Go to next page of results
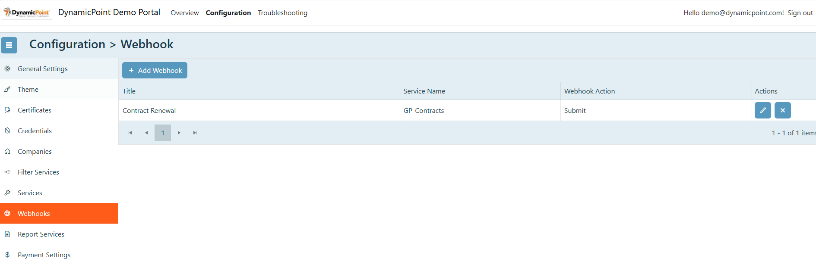 (x=179, y=133)
